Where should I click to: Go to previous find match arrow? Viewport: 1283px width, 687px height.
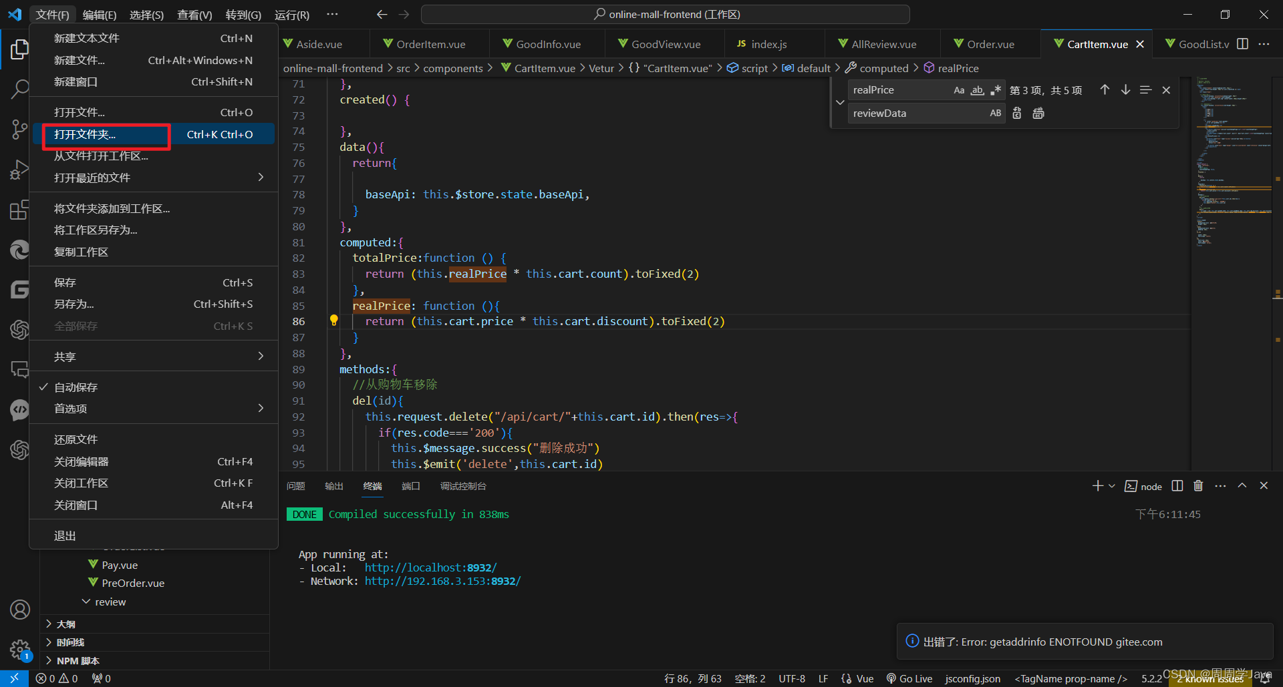pyautogui.click(x=1105, y=90)
